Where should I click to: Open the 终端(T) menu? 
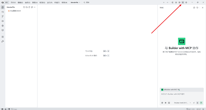point(57,2)
